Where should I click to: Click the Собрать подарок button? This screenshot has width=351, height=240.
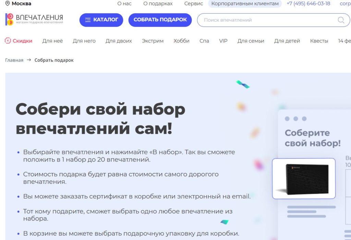click(x=160, y=20)
